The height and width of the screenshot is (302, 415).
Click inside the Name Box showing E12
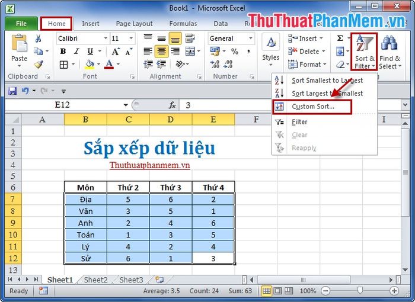click(63, 105)
